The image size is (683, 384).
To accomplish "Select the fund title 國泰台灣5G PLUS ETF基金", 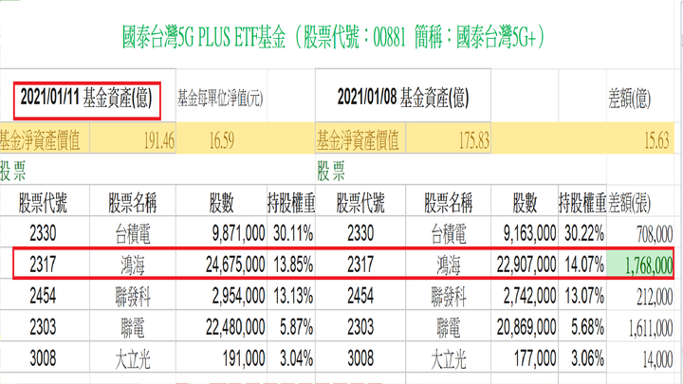I will (203, 37).
